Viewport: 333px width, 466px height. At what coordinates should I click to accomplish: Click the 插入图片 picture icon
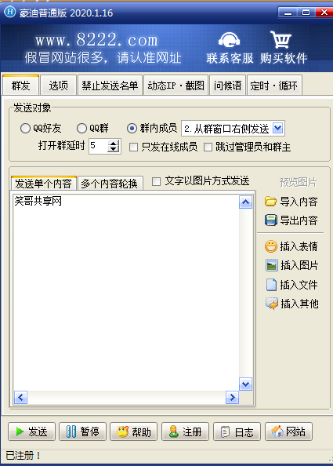coord(271,265)
